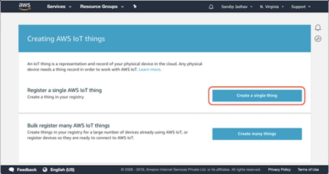Click Create many things button

pos(257,134)
